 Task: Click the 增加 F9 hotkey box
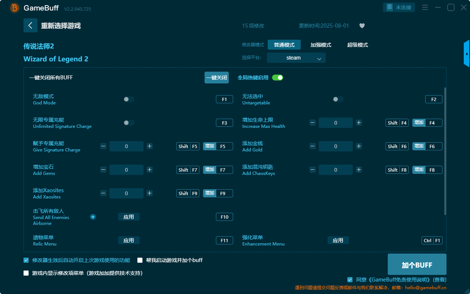[218, 193]
